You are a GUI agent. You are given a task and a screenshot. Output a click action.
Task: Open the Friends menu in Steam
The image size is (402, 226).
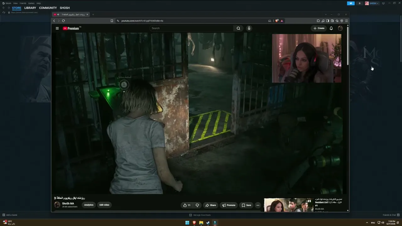coord(23,3)
